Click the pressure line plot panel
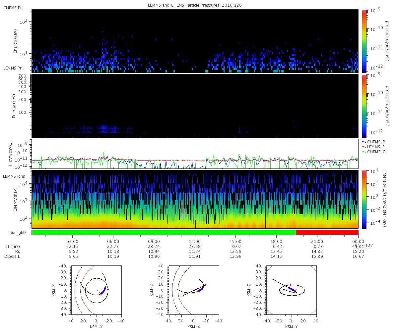Image resolution: width=398 pixels, height=331 pixels. pyautogui.click(x=195, y=154)
